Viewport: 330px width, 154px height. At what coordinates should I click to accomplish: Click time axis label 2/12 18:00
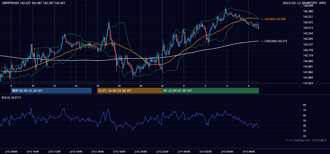coord(119,151)
